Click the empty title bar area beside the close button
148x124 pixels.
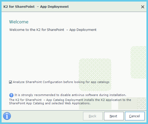(104, 7)
